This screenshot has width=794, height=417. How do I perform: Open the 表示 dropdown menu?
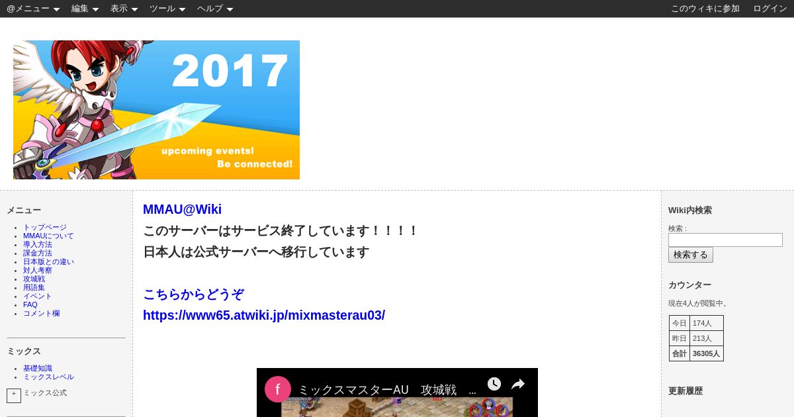124,9
